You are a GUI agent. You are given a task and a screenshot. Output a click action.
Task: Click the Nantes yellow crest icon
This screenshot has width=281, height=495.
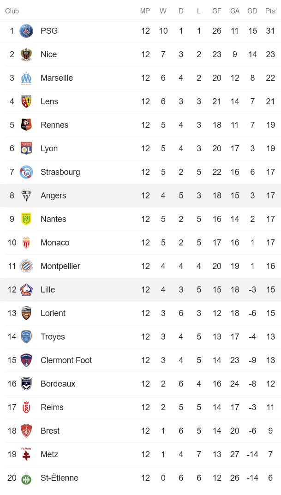(x=26, y=219)
